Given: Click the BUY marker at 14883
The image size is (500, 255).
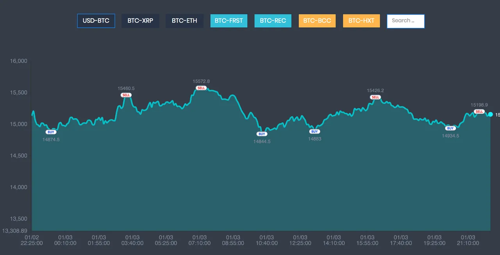Looking at the screenshot, I should tap(314, 132).
